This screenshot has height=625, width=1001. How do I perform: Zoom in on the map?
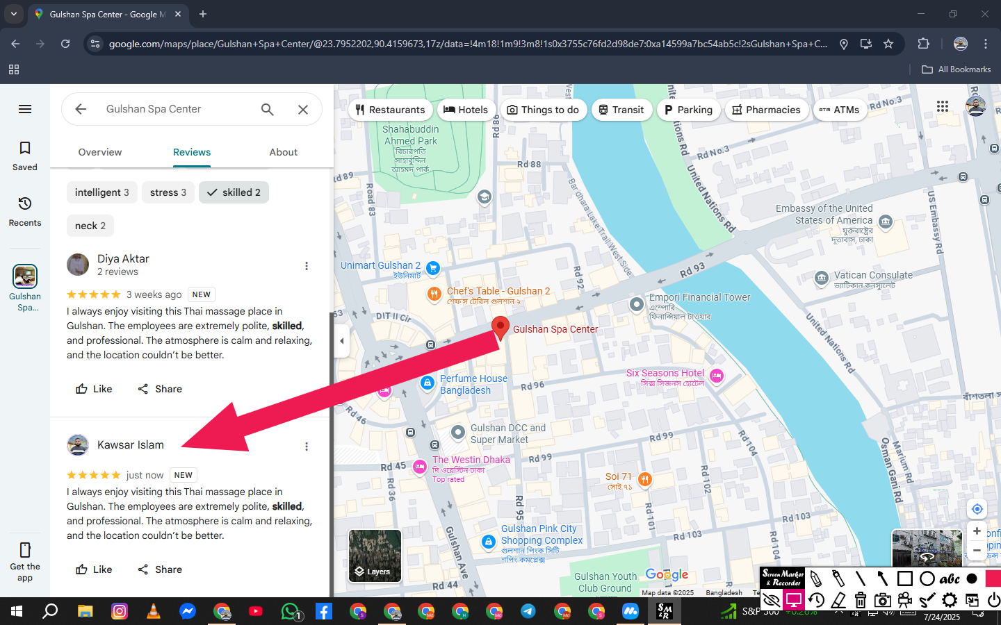click(x=977, y=531)
